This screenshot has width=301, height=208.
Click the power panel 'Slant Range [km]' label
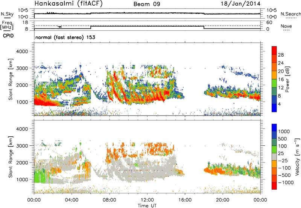click(x=11, y=79)
